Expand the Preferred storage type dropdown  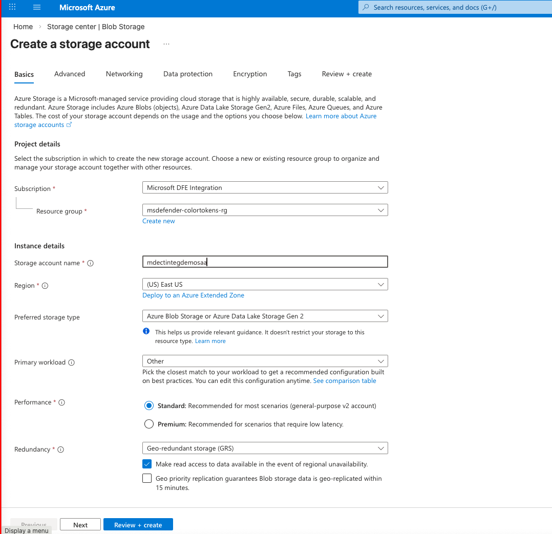tap(265, 316)
